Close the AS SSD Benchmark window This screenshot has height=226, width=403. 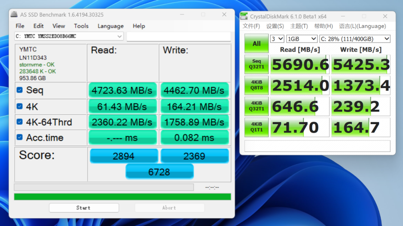[224, 14]
